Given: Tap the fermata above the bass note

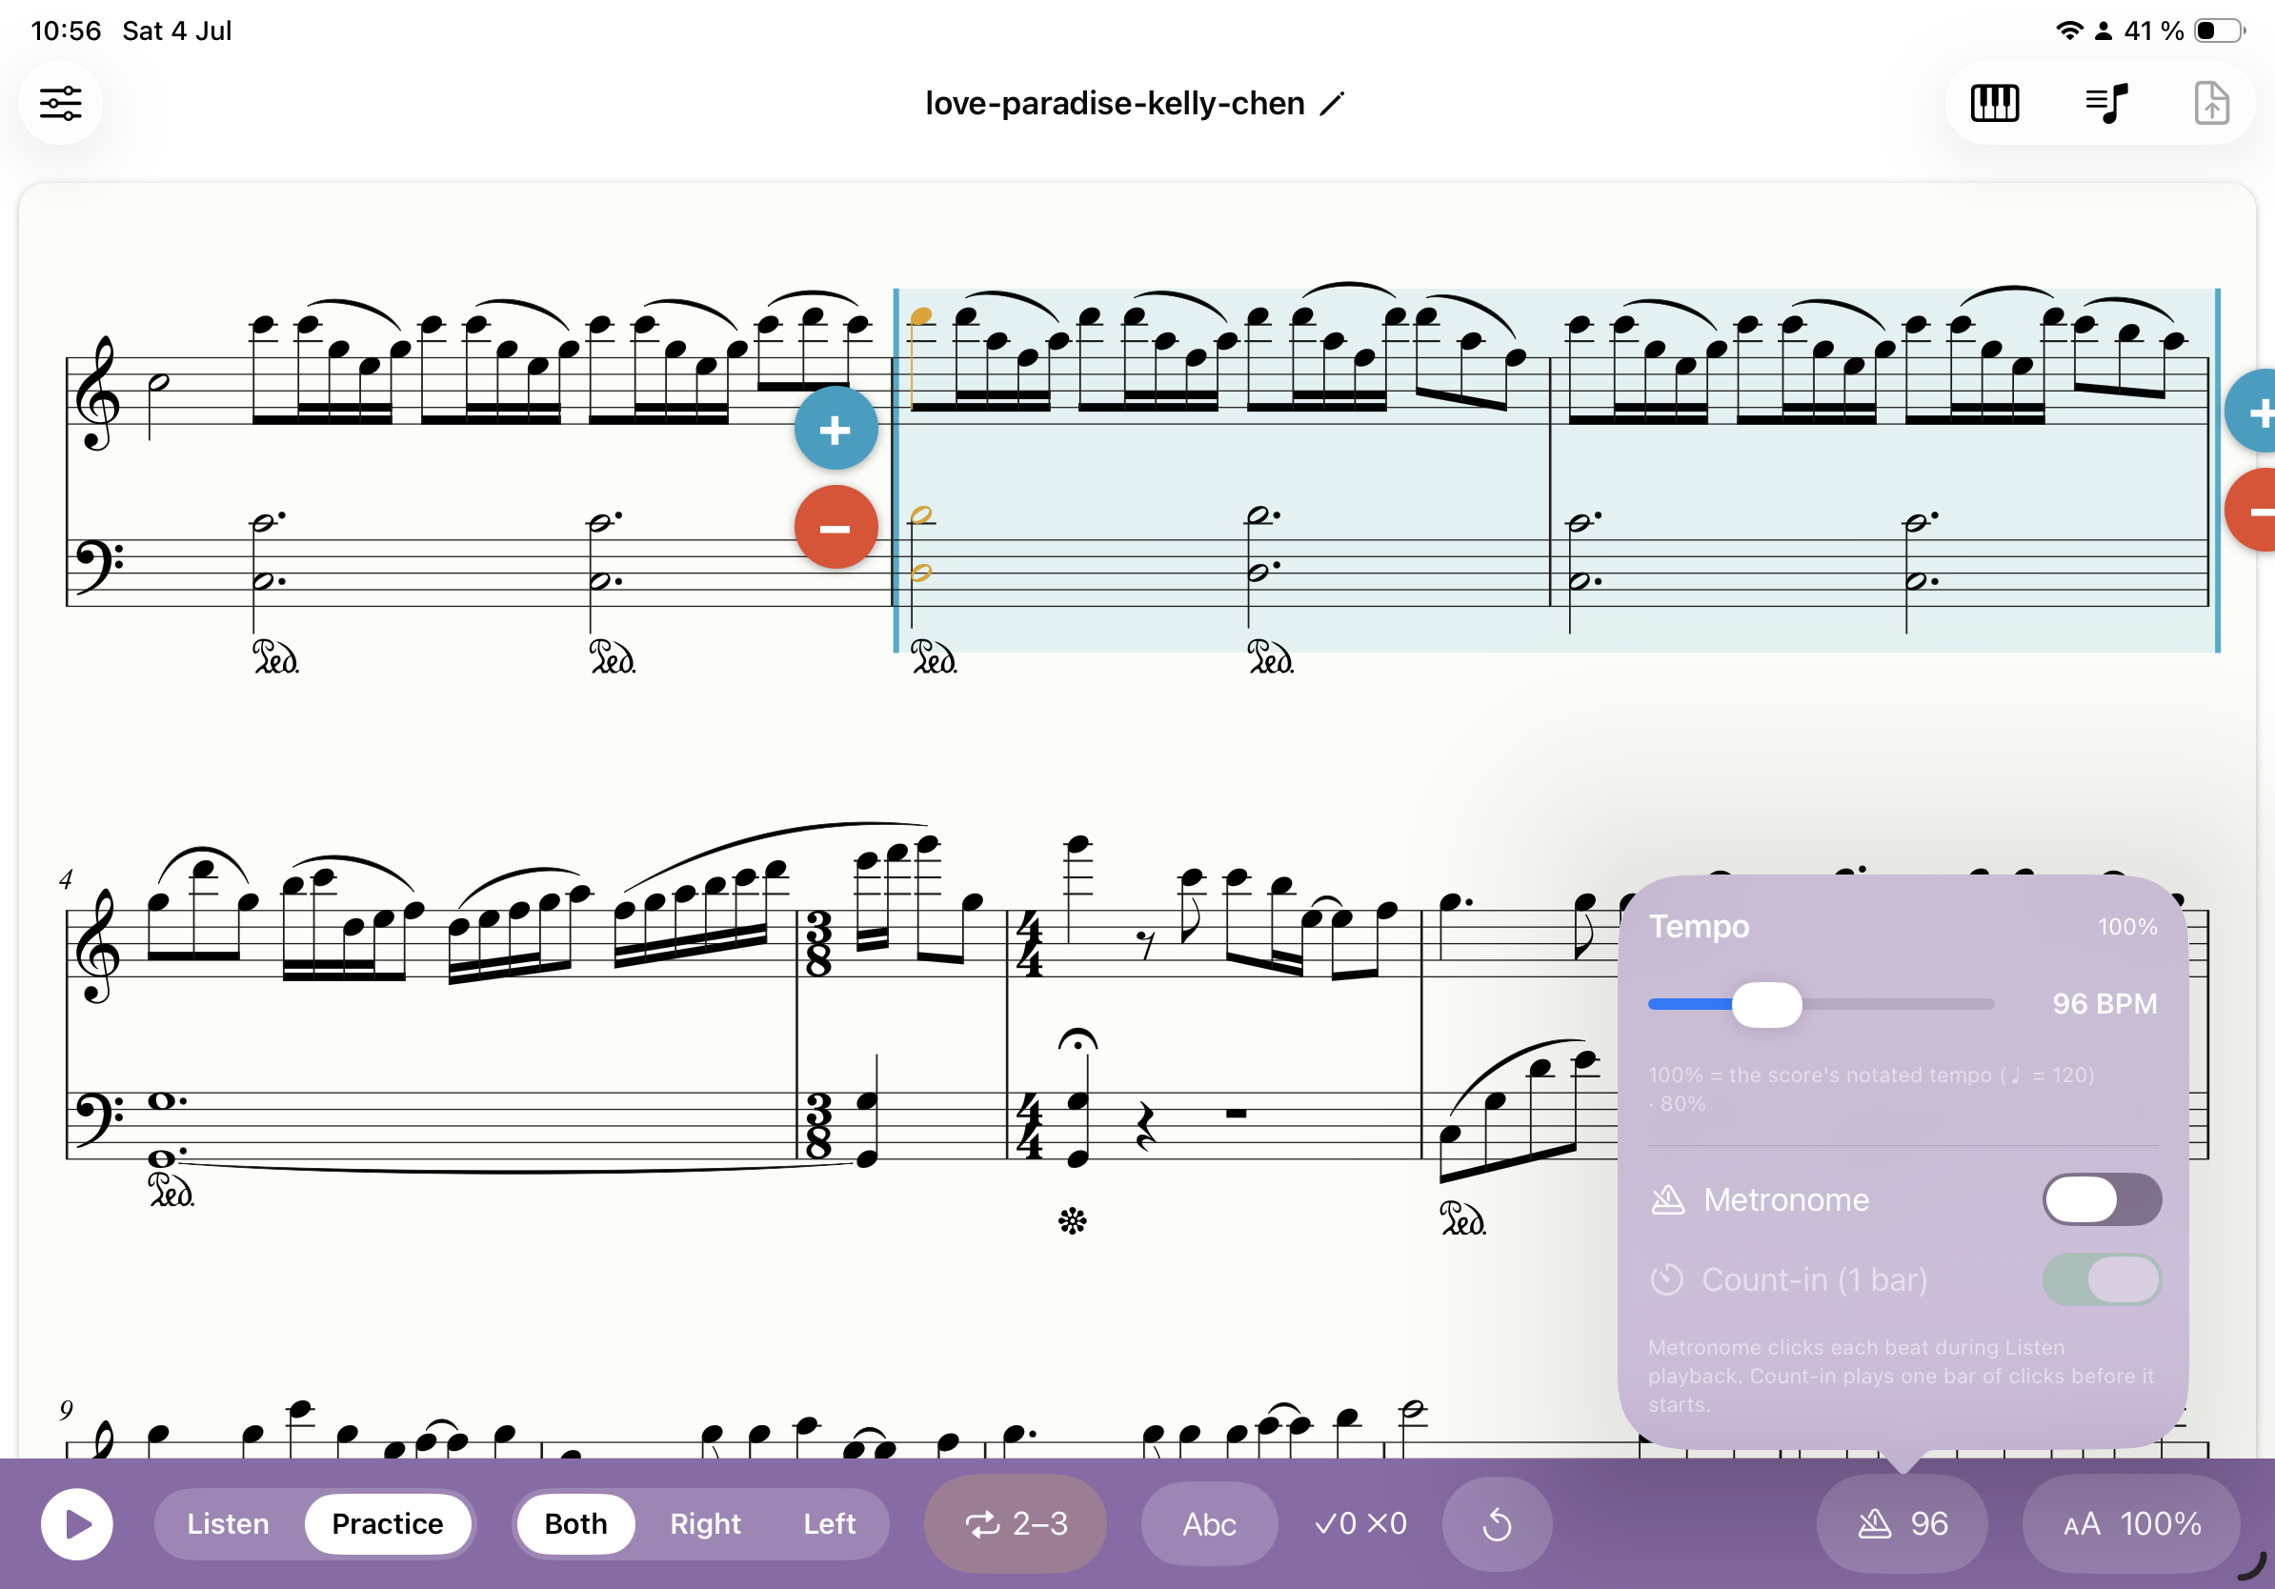Looking at the screenshot, I should (x=1078, y=1039).
